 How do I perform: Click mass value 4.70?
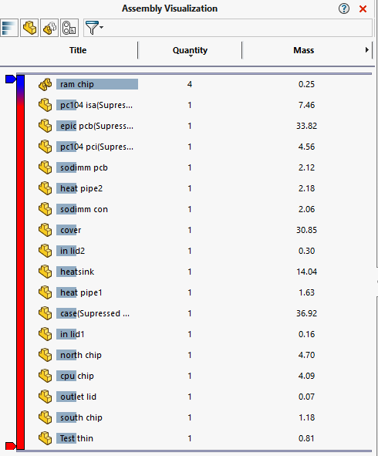click(x=306, y=355)
